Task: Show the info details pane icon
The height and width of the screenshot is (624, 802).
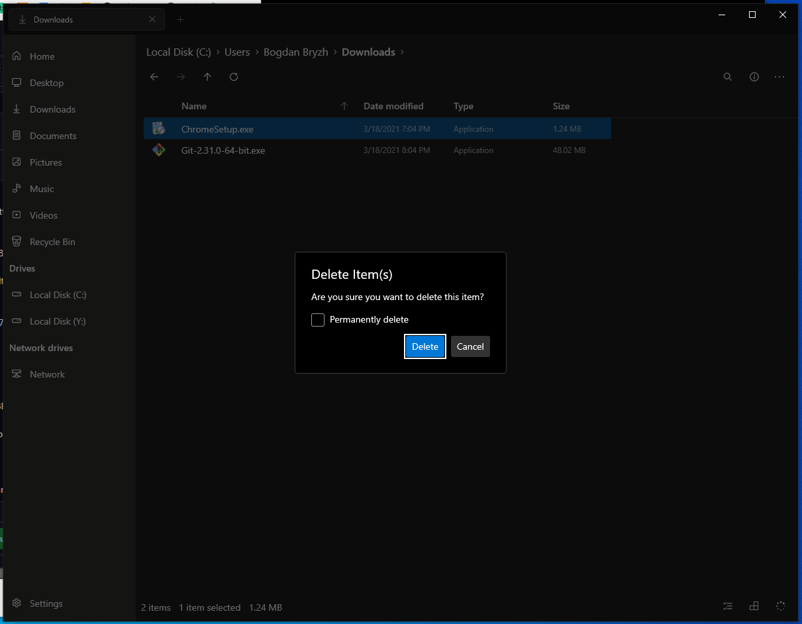Action: click(x=754, y=77)
